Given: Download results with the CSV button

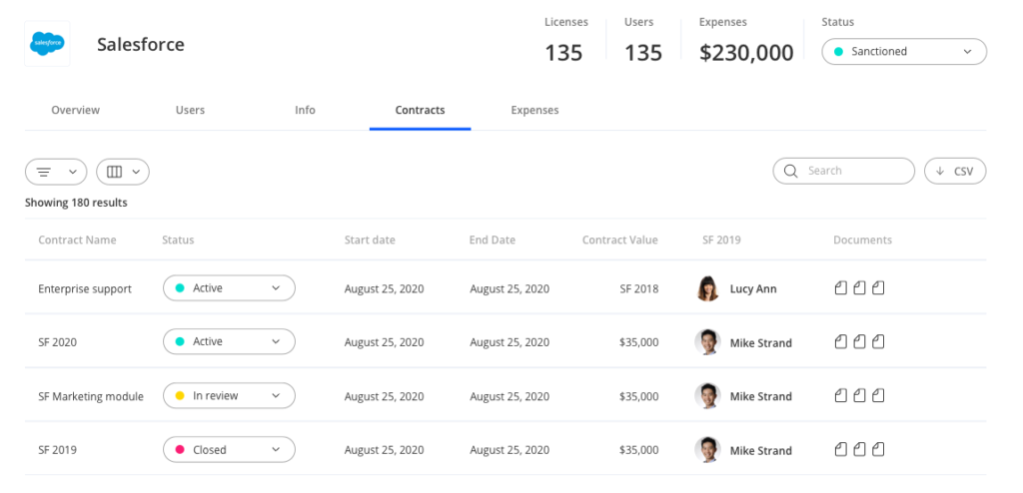Looking at the screenshot, I should [x=955, y=171].
